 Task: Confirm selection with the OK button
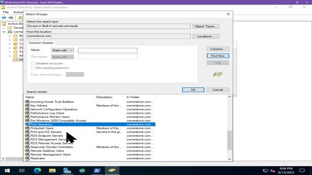[x=193, y=90]
